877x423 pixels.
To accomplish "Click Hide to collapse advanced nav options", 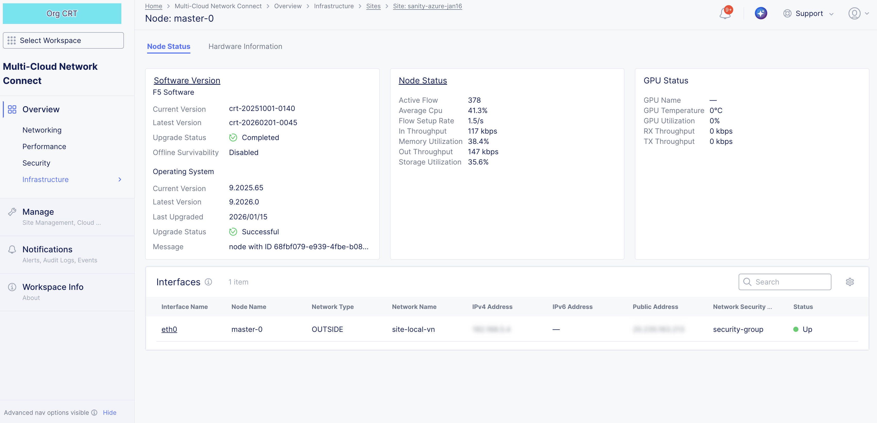I will 110,412.
